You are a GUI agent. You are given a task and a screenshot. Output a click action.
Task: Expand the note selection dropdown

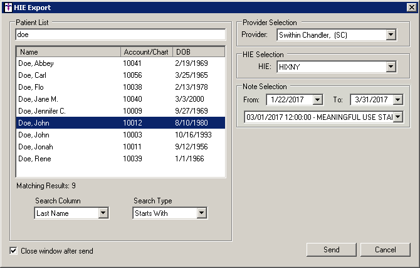click(x=397, y=117)
